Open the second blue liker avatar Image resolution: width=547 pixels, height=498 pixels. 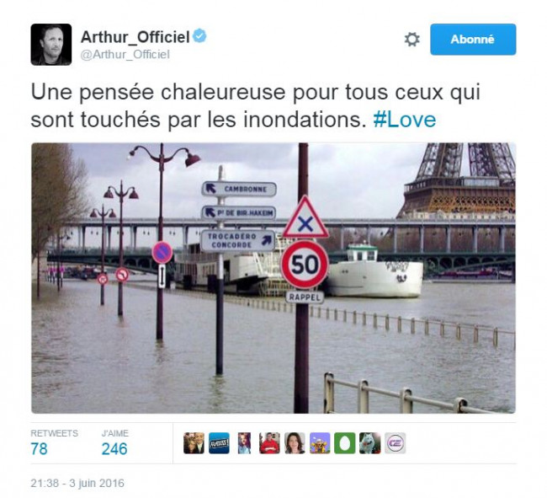click(x=219, y=443)
